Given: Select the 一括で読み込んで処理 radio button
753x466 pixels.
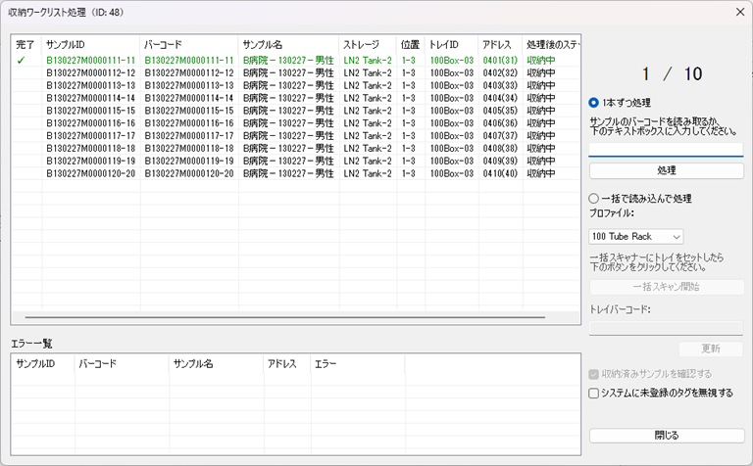Looking at the screenshot, I should coord(594,199).
